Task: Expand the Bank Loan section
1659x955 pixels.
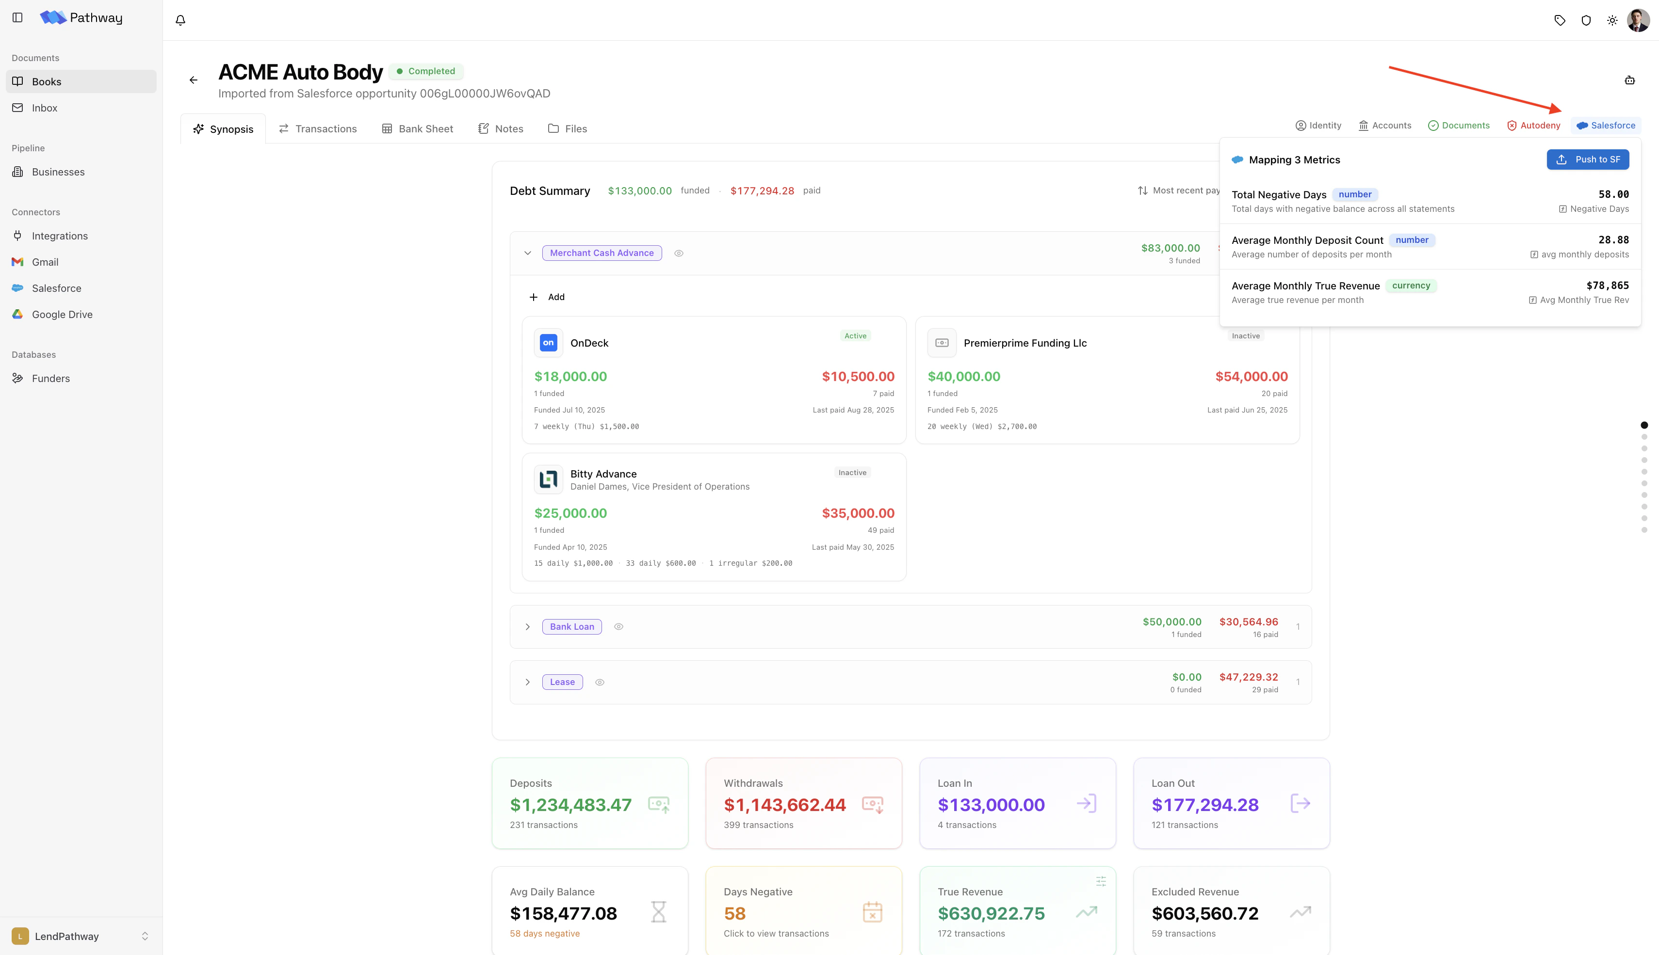Action: (x=528, y=626)
